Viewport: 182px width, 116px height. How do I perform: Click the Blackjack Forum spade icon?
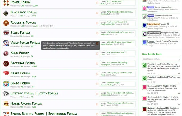(x=6, y=13)
